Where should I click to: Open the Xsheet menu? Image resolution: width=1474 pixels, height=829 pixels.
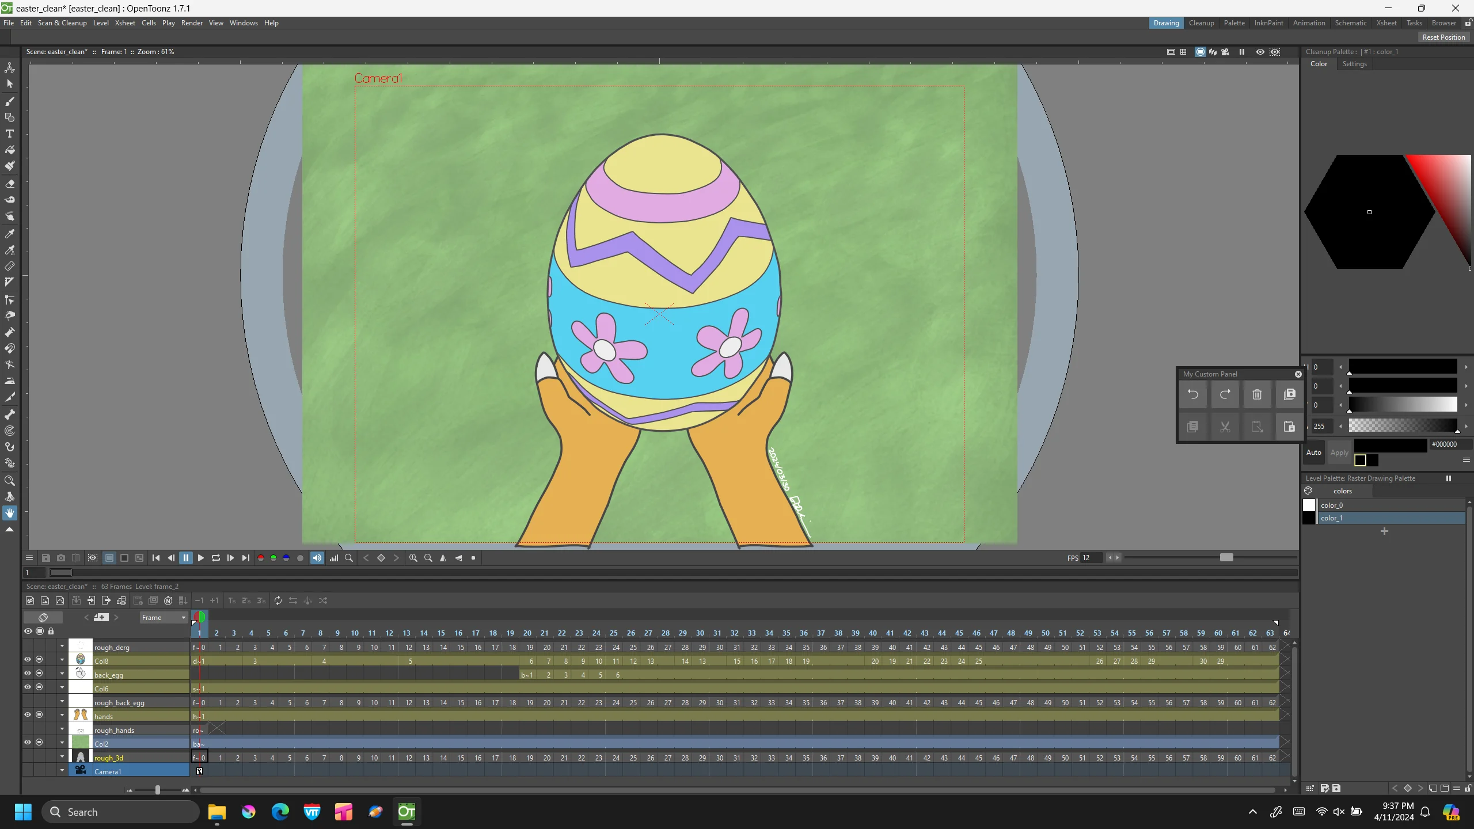point(125,23)
